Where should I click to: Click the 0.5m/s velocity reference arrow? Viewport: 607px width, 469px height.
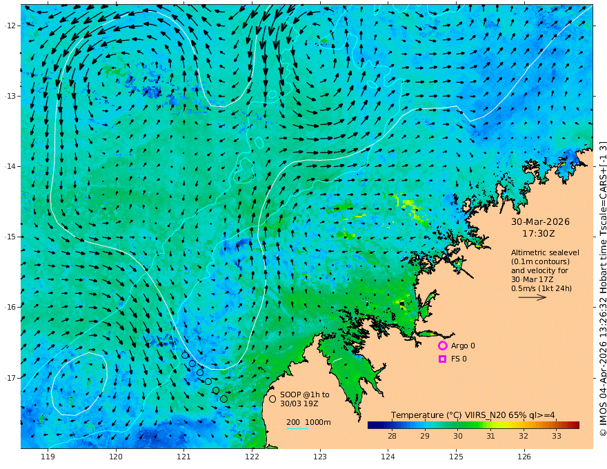point(533,297)
